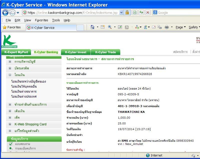The width and height of the screenshot is (200, 159).
Task: Expand the ชำระค่าสินค้าและบริการ section
Action: coord(10,105)
